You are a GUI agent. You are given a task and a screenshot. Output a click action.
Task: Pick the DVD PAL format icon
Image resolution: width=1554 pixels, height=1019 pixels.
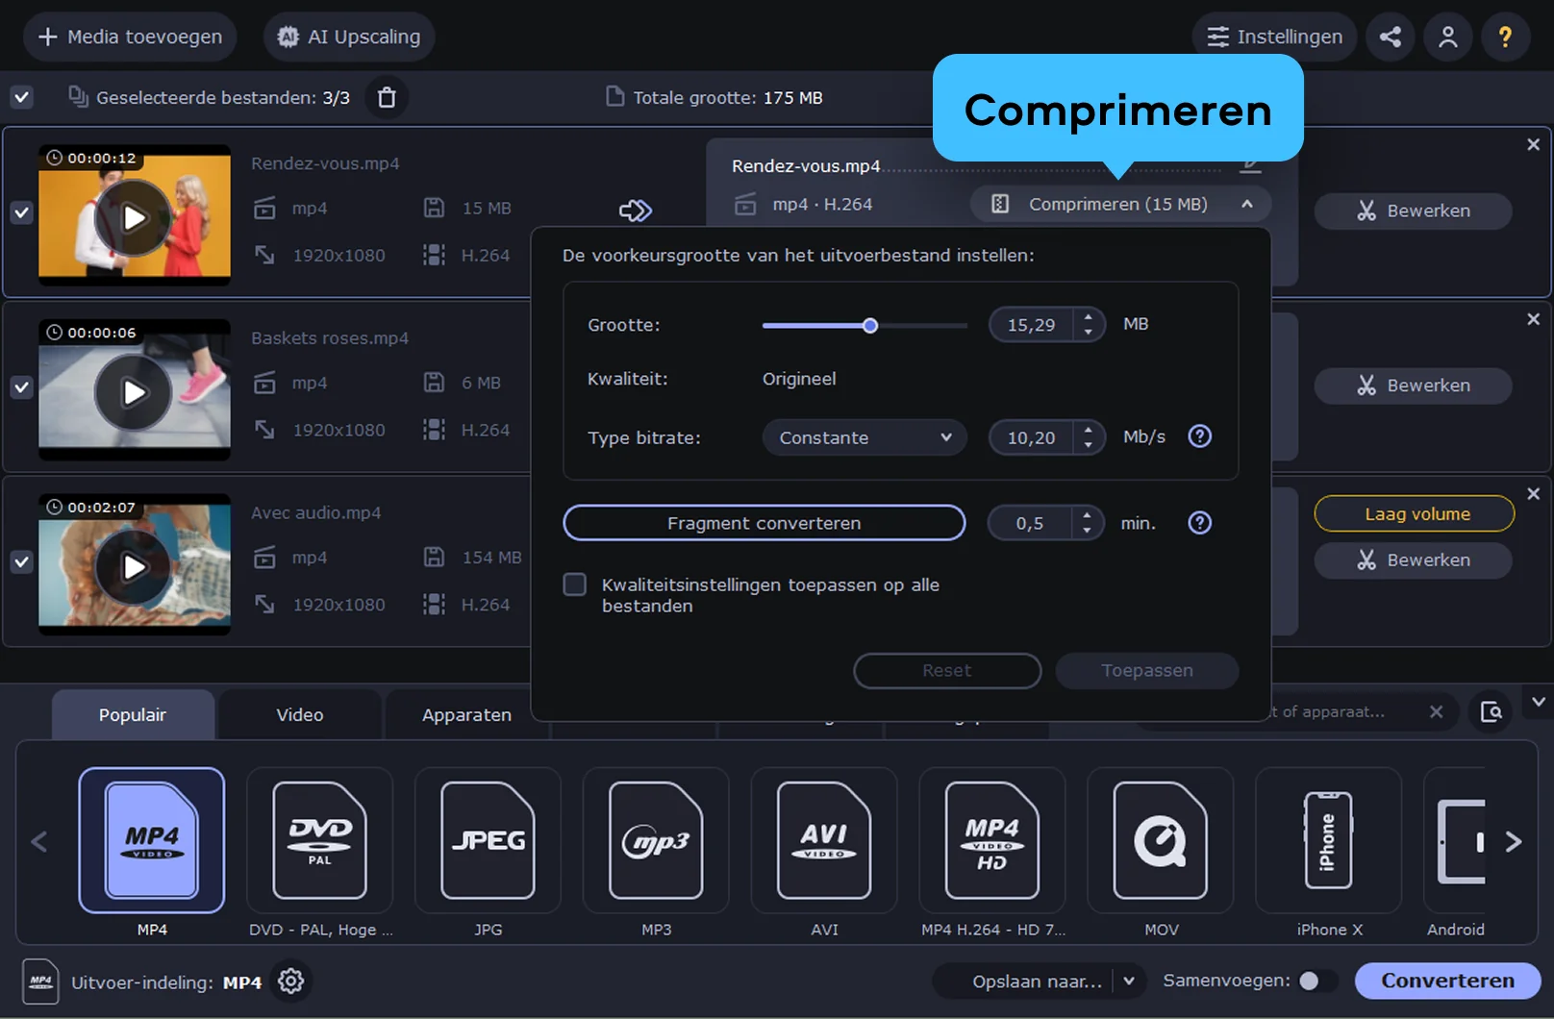(319, 841)
